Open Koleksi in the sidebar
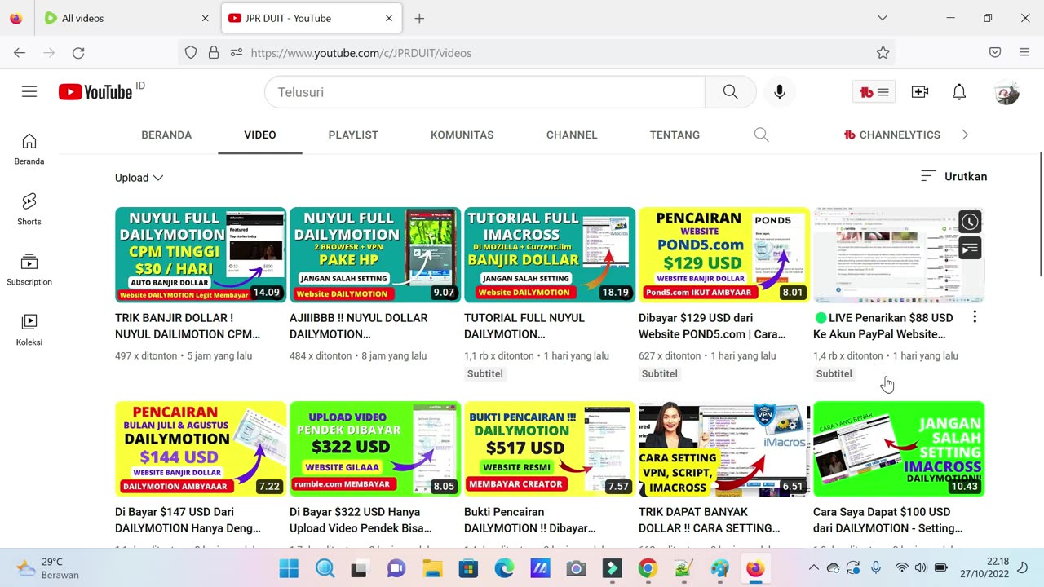Viewport: 1044px width, 587px height. click(x=29, y=330)
